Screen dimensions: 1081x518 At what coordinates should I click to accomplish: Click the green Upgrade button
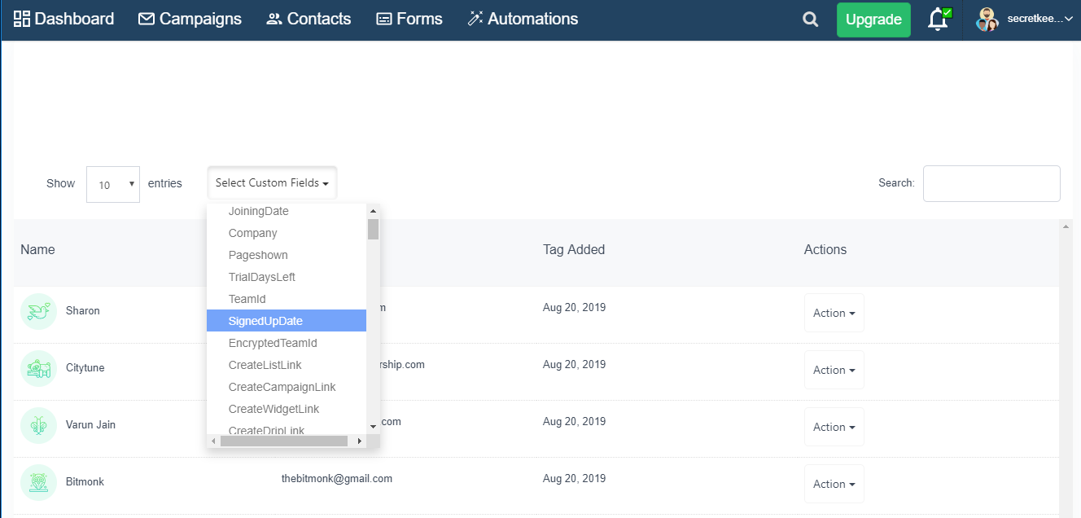point(873,20)
